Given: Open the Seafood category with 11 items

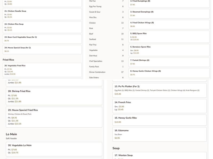Looking at the screenshot, I should 93,39.
